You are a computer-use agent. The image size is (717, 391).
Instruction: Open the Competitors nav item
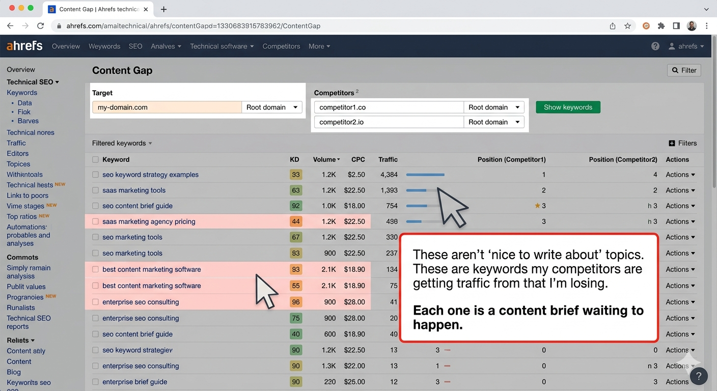coord(281,46)
